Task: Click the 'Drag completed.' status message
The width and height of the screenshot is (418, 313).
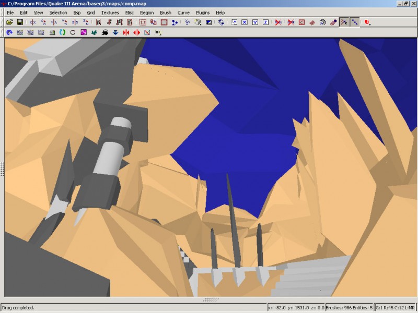Action: point(18,308)
